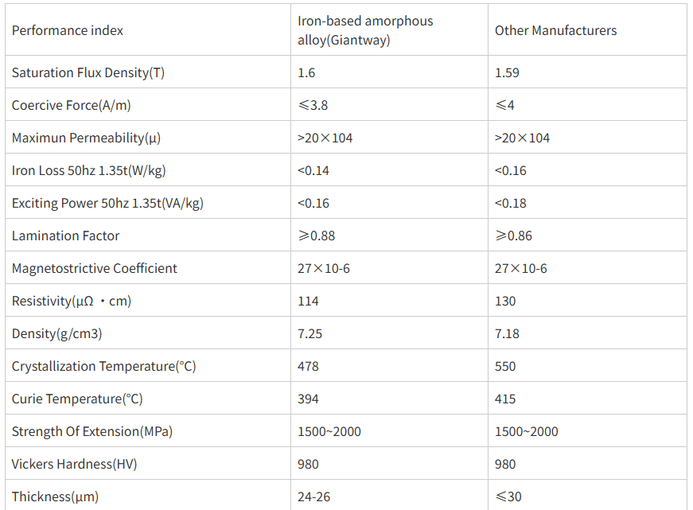Select the ≥0.88 lamination factor value
Image resolution: width=693 pixels, height=510 pixels.
(x=317, y=236)
